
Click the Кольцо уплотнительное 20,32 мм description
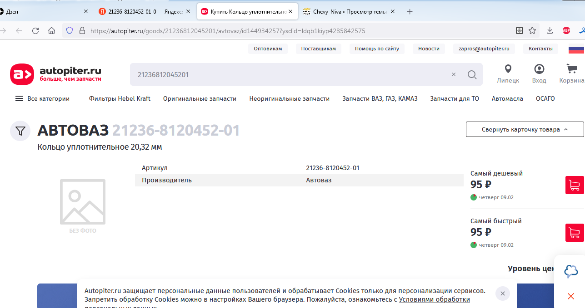(x=100, y=147)
